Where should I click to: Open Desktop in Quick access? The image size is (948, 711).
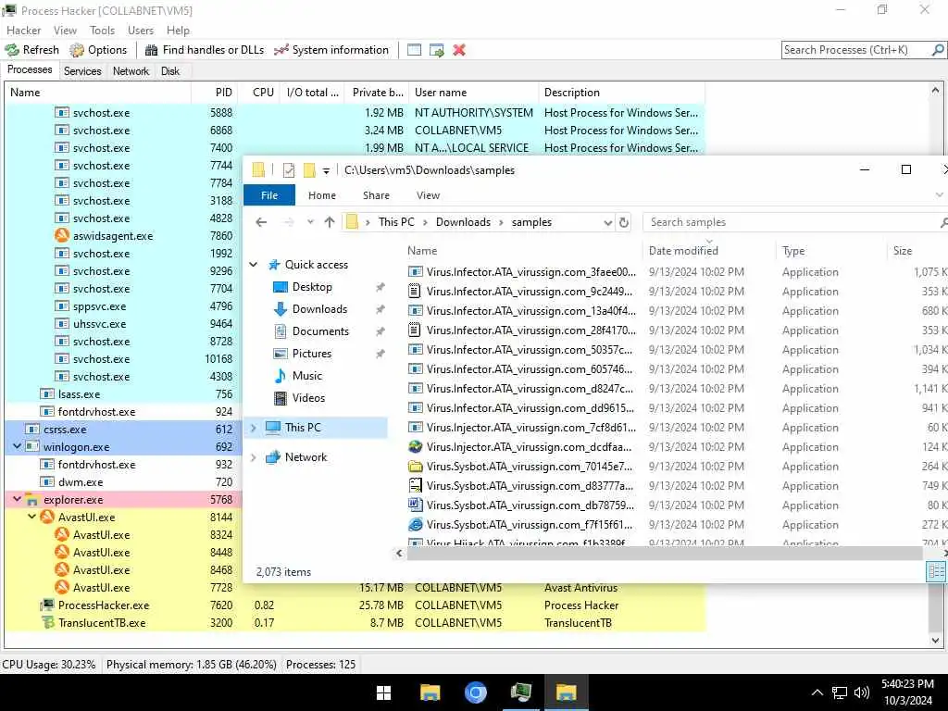tap(312, 287)
